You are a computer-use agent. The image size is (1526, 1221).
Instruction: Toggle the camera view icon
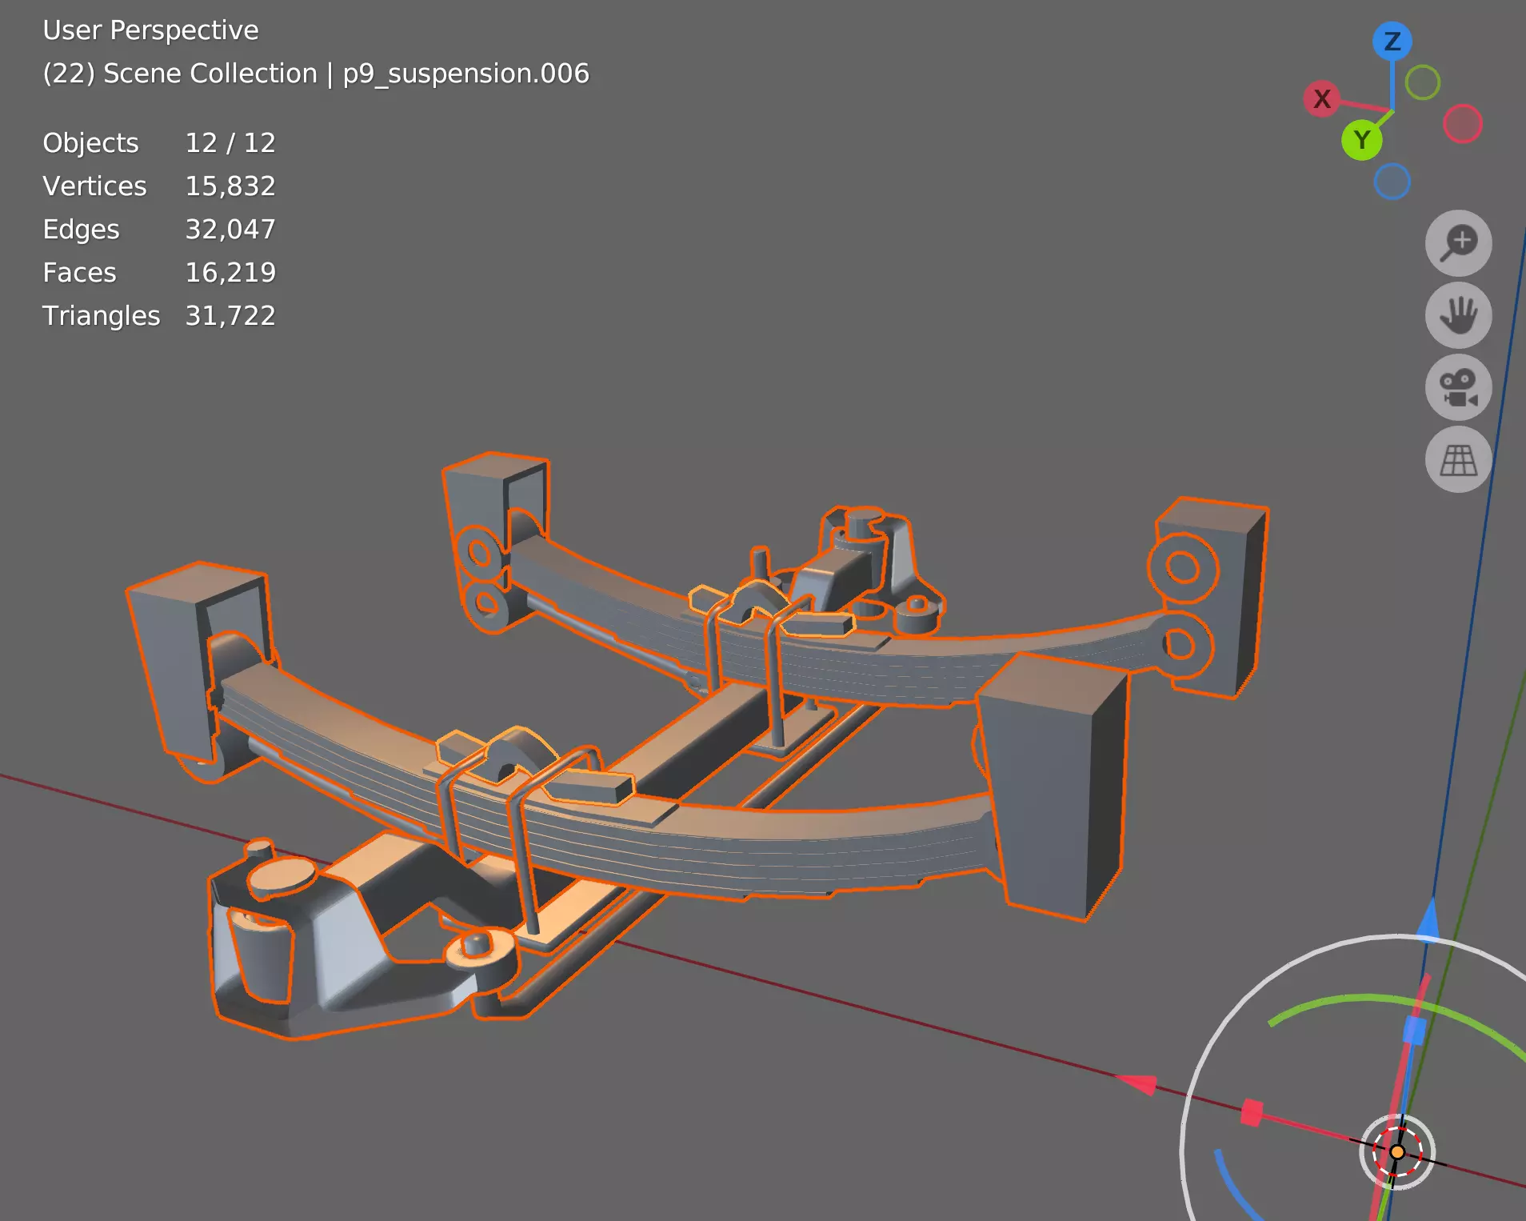[x=1458, y=387]
